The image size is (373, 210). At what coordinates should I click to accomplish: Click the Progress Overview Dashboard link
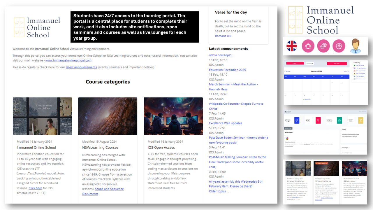tap(290, 142)
